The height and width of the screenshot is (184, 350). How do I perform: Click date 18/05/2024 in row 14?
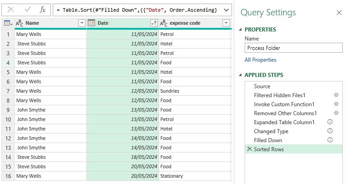click(144, 157)
